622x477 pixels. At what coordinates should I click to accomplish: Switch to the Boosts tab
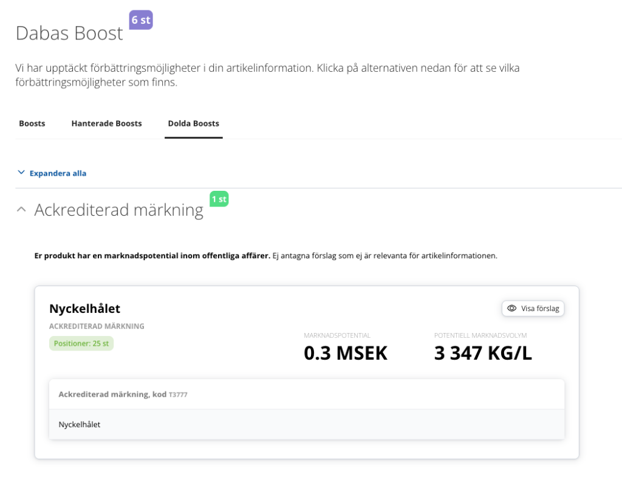coord(32,123)
